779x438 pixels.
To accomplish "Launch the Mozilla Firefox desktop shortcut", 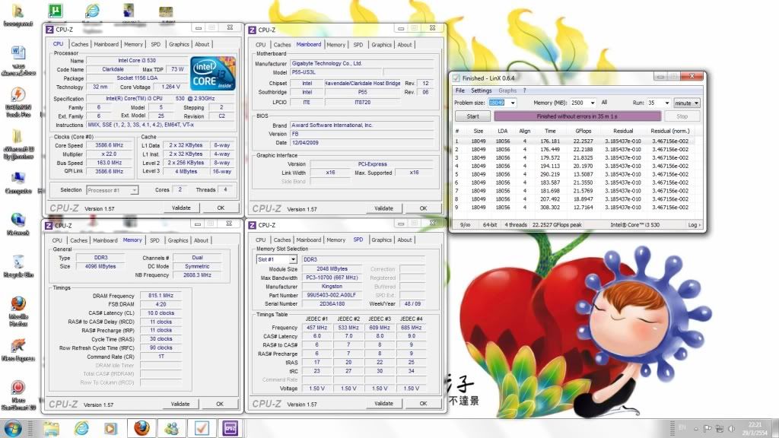I will pos(18,305).
